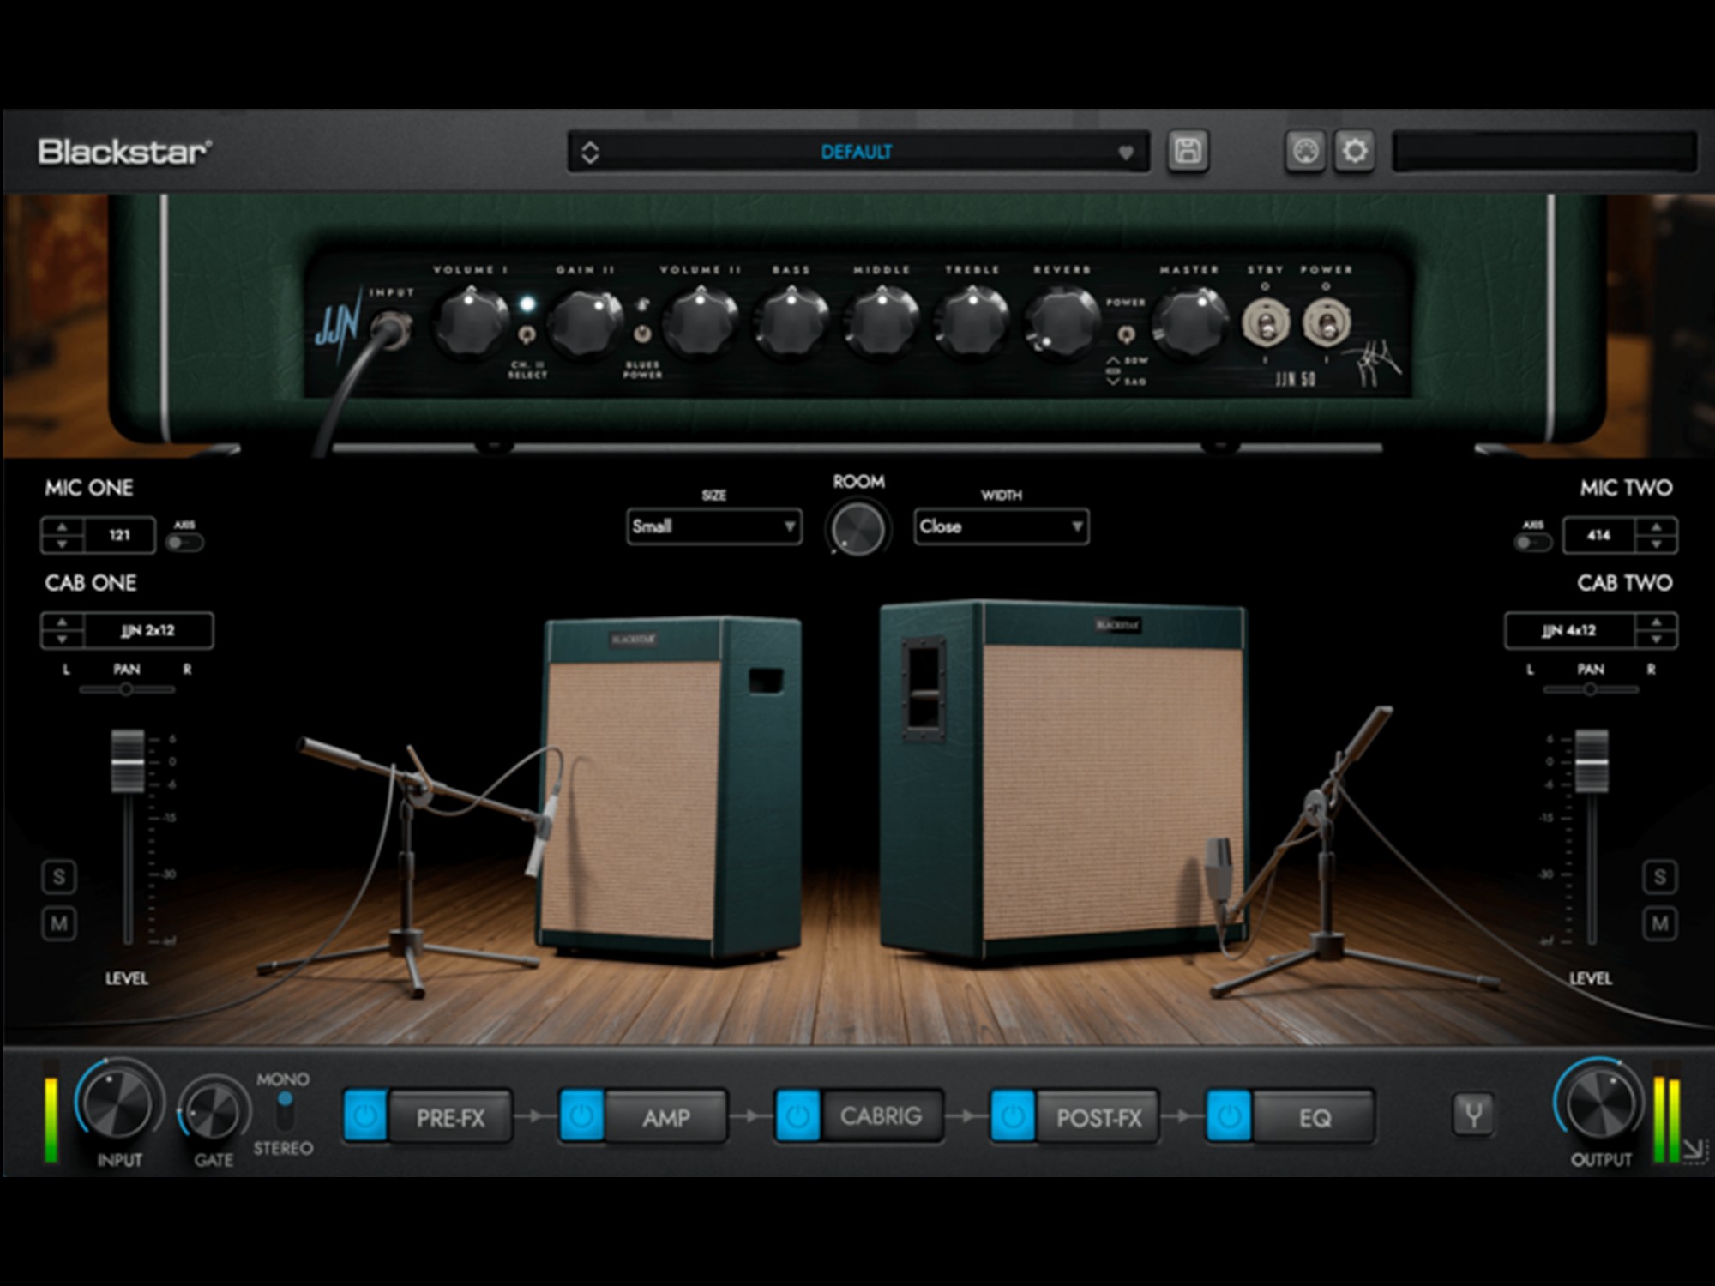Step Cab One selection up
The height and width of the screenshot is (1286, 1715).
[62, 622]
